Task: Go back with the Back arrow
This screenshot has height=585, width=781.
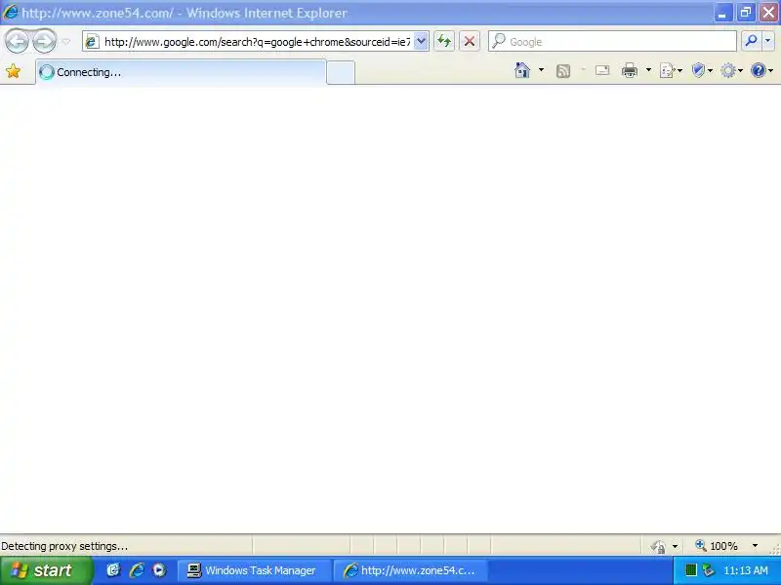Action: click(x=17, y=42)
